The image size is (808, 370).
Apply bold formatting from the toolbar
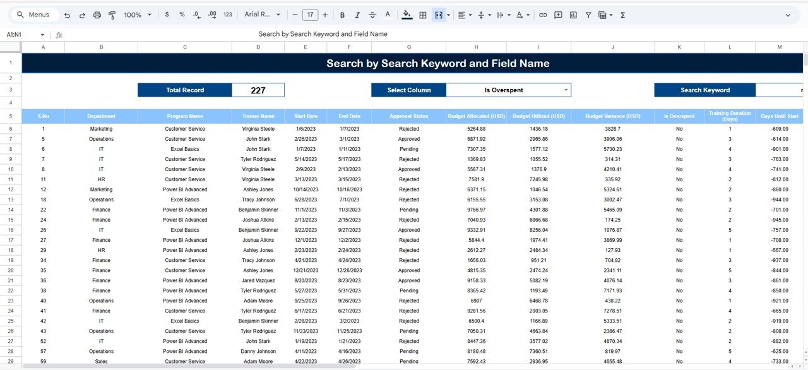[x=342, y=15]
